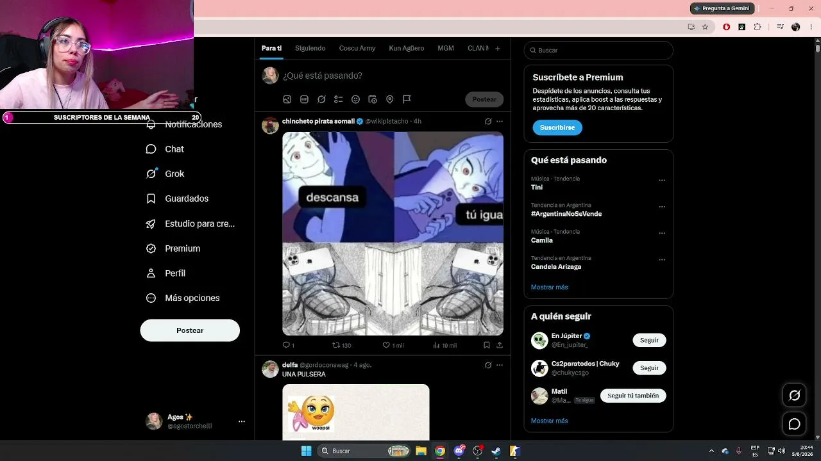The width and height of the screenshot is (821, 461).
Task: Open the MGM timeline tab
Action: tap(446, 48)
